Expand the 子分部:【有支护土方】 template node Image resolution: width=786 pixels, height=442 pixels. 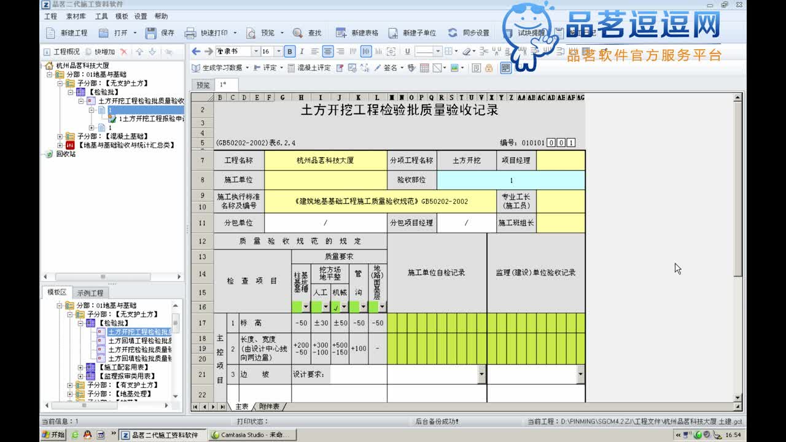pos(70,385)
